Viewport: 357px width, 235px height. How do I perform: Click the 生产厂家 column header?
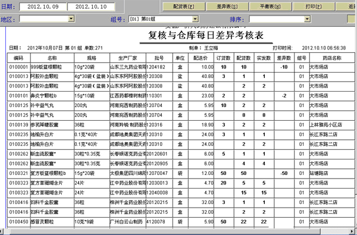pyautogui.click(x=128, y=58)
